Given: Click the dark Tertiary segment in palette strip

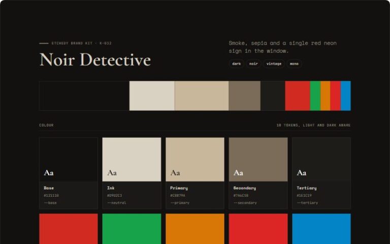Looking at the screenshot, I should coord(273,96).
